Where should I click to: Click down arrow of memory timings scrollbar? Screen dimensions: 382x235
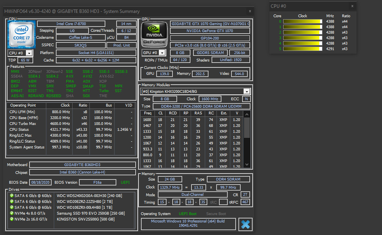coord(247,165)
